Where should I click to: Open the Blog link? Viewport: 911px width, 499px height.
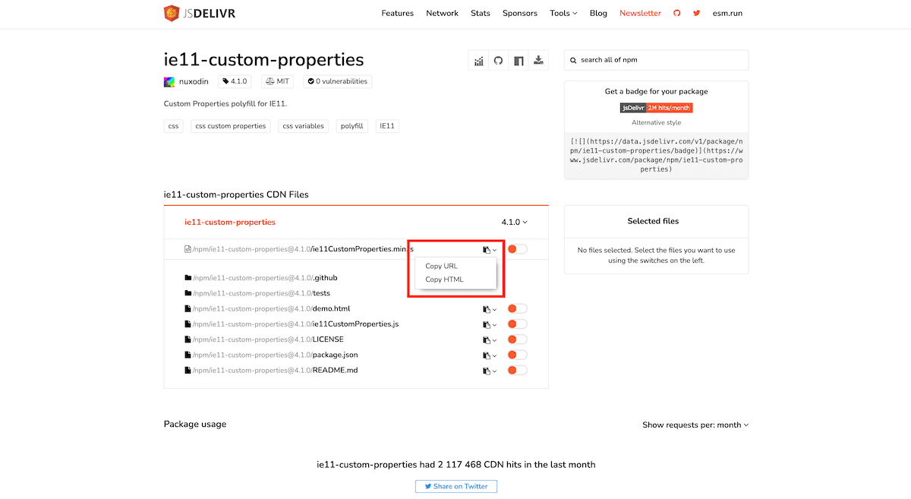click(598, 13)
